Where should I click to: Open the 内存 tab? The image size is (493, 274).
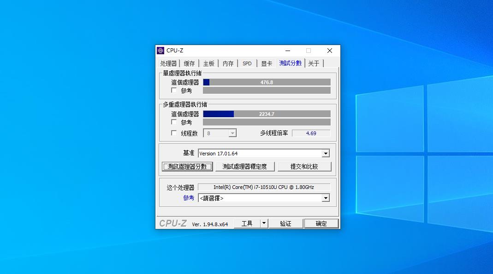pyautogui.click(x=227, y=63)
